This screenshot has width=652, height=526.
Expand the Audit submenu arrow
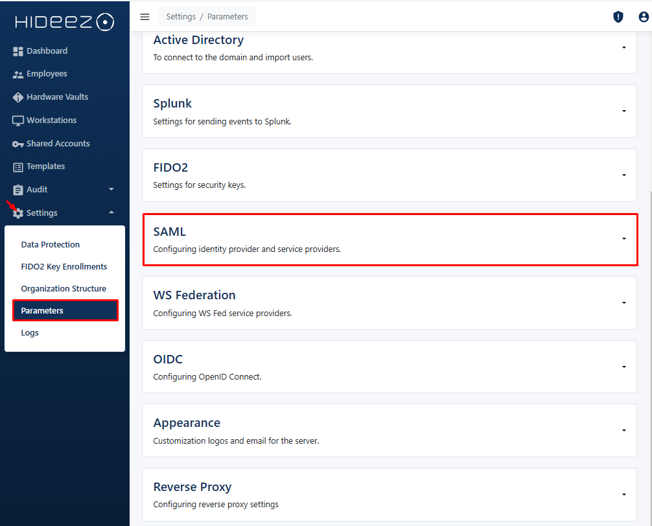point(111,190)
